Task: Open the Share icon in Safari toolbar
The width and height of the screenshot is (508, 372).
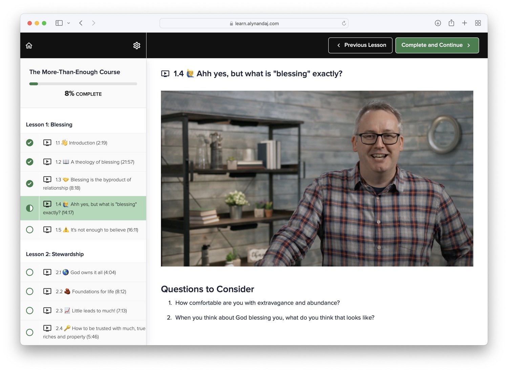Action: pyautogui.click(x=451, y=23)
